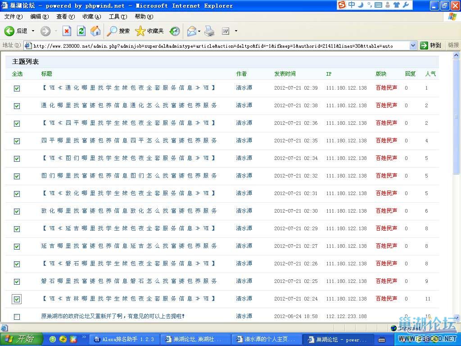This screenshot has height=346, width=461.
Task: Uncheck the checkbox for the 02:39 post
Action: pos(17,88)
